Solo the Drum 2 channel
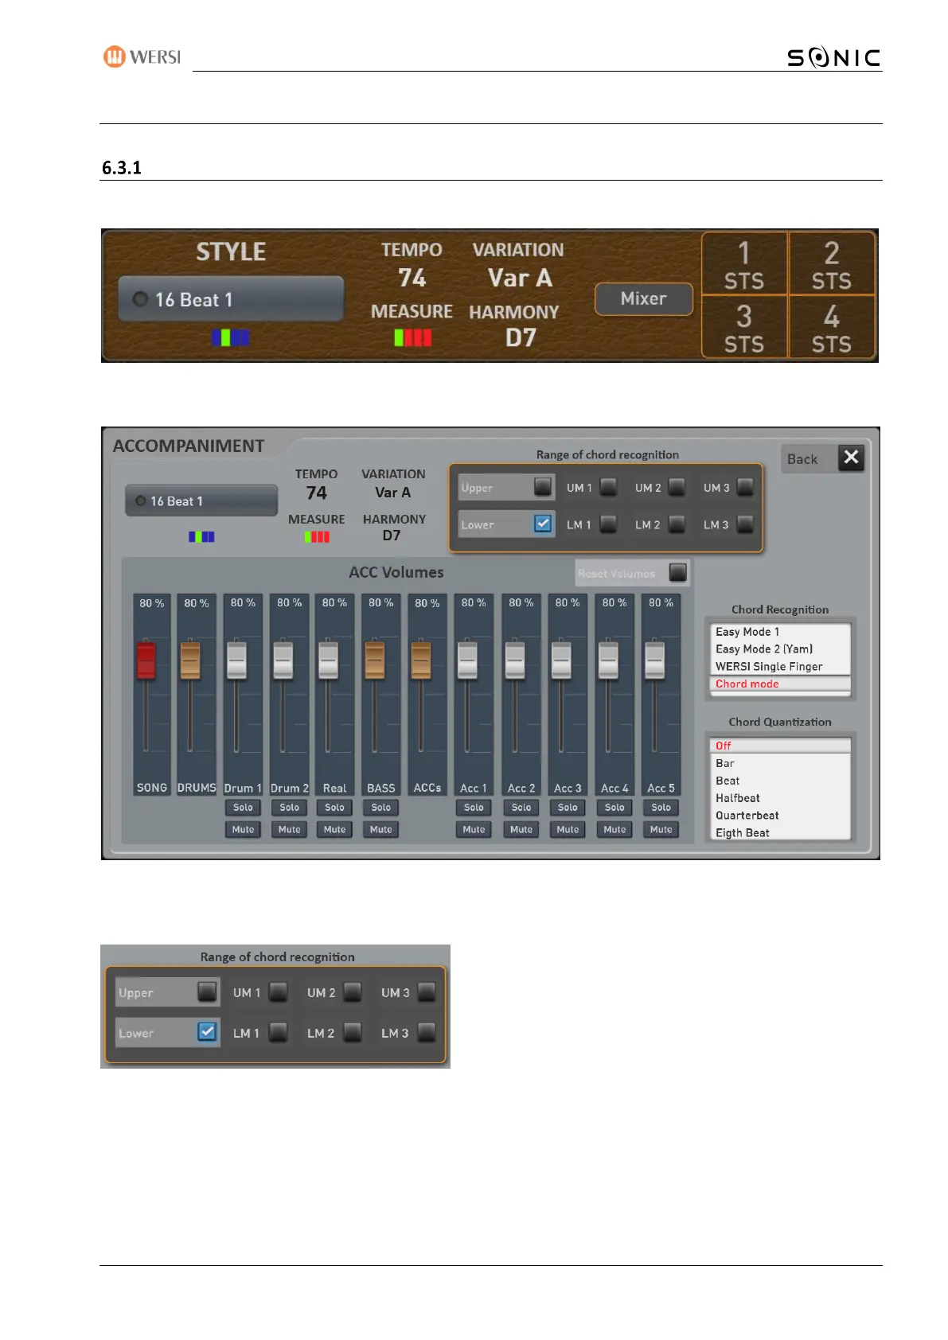948x1340 pixels. [x=289, y=807]
